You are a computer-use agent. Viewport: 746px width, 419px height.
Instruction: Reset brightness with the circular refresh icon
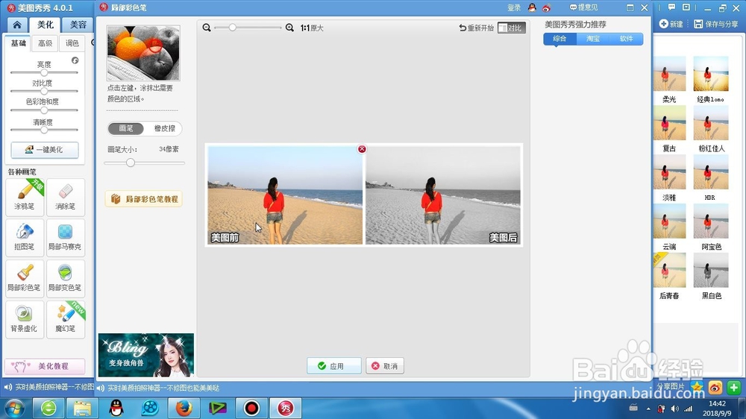pyautogui.click(x=75, y=60)
